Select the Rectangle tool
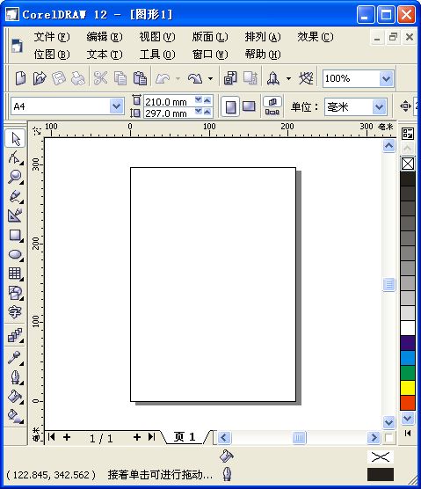 (15, 235)
